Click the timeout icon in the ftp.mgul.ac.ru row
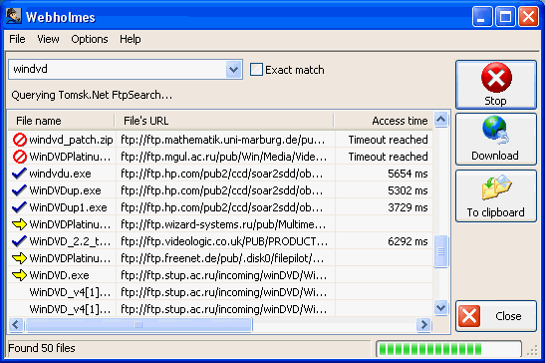This screenshot has height=363, width=545. pos(20,157)
